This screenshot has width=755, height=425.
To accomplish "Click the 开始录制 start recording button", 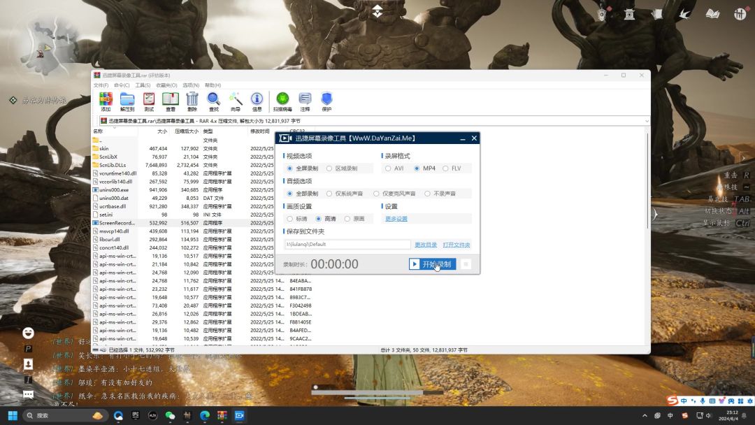I will (432, 264).
